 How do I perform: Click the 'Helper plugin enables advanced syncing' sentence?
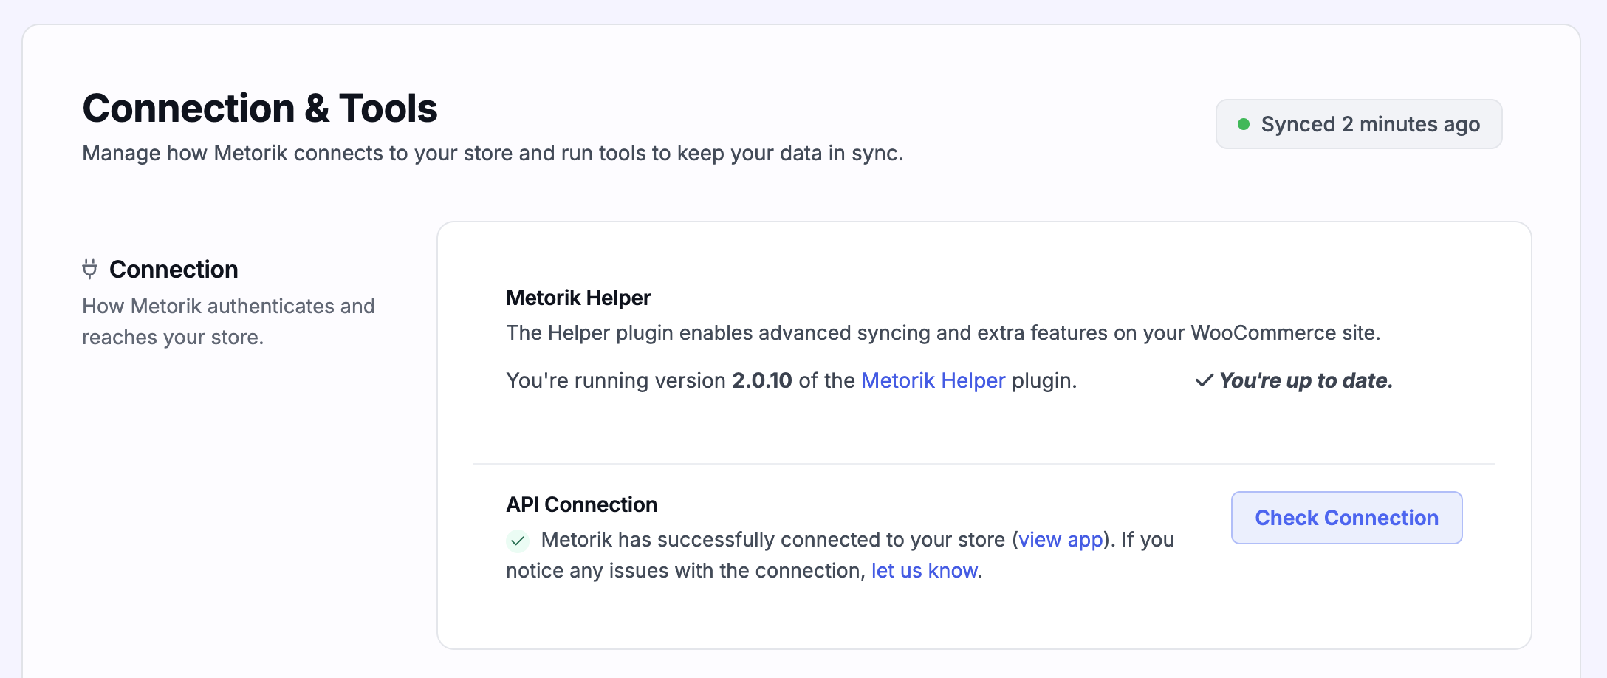tap(943, 333)
